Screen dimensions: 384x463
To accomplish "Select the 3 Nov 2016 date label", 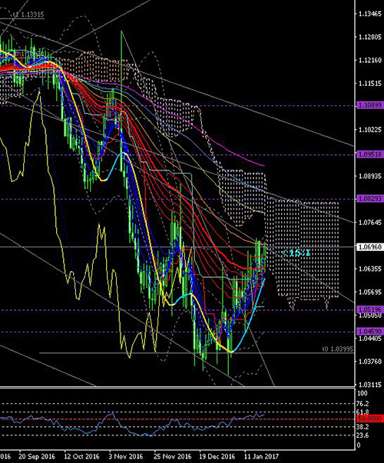I will click(125, 456).
